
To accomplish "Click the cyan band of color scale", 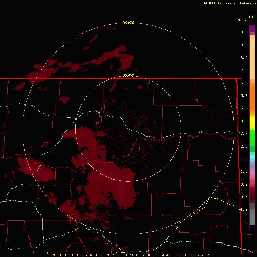I will [x=252, y=157].
